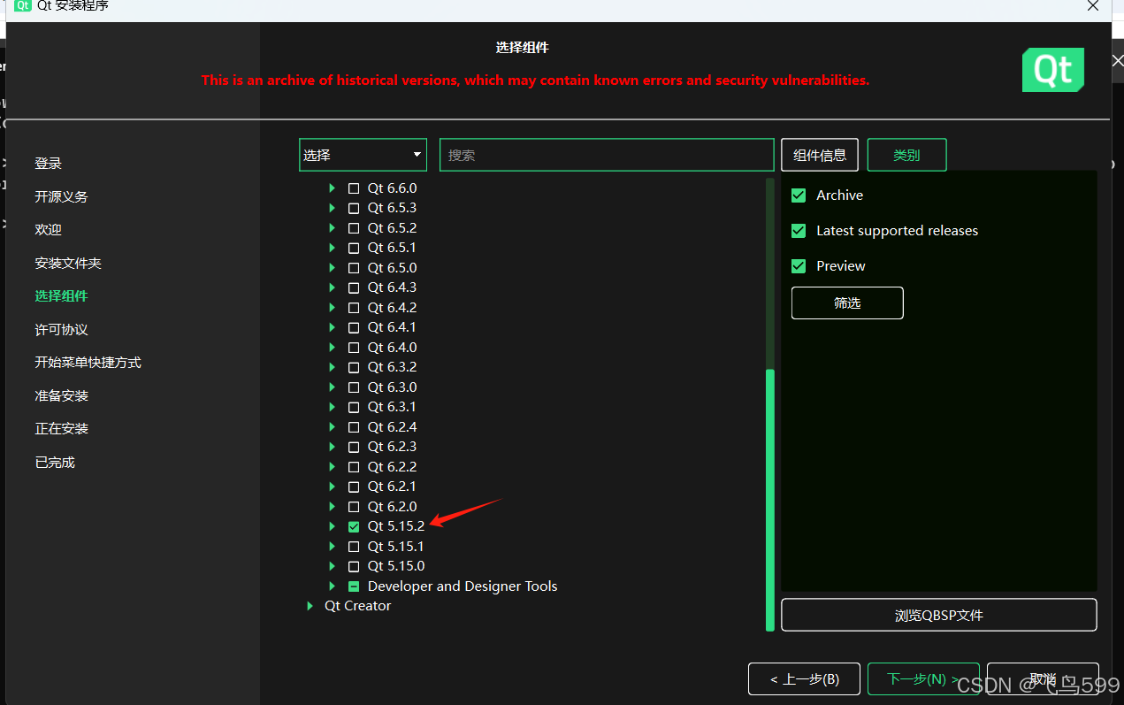
Task: Select the Qt 6.4.1 row label
Action: [392, 327]
